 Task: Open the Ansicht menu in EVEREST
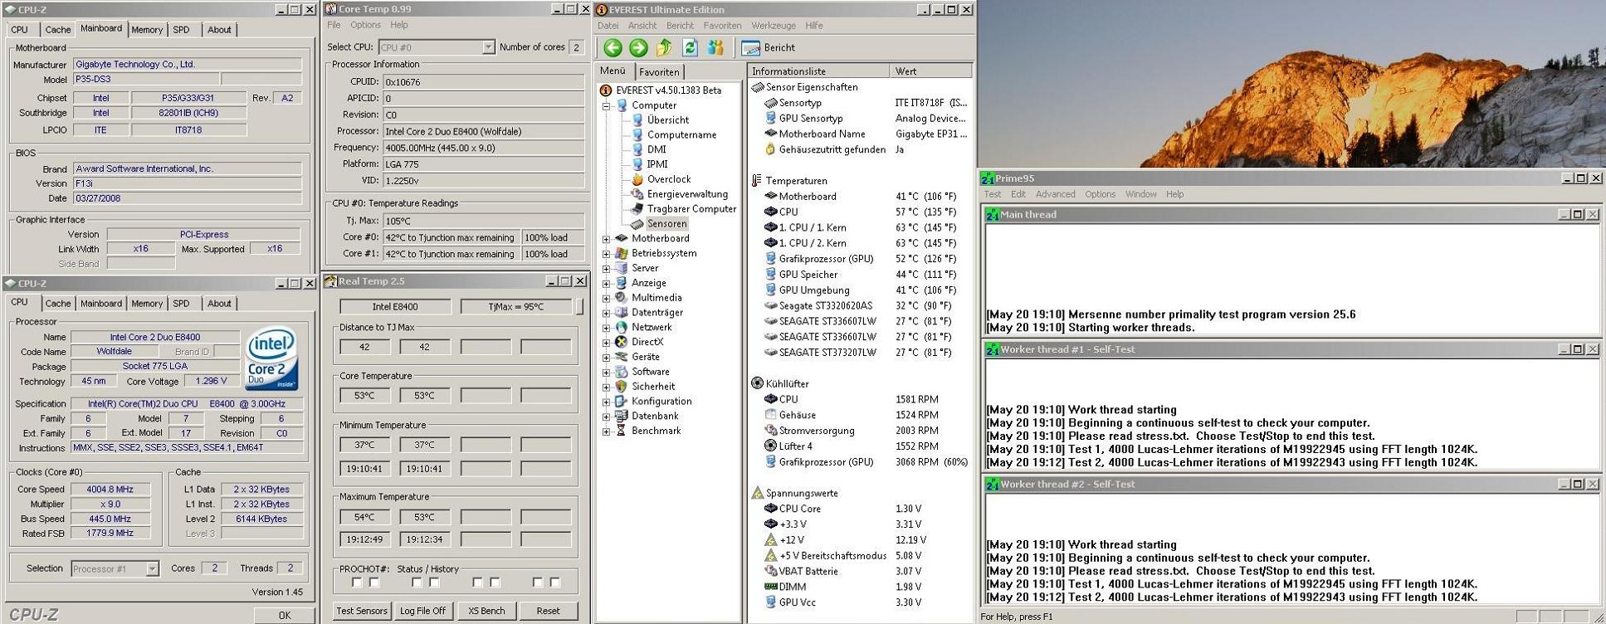pyautogui.click(x=642, y=26)
